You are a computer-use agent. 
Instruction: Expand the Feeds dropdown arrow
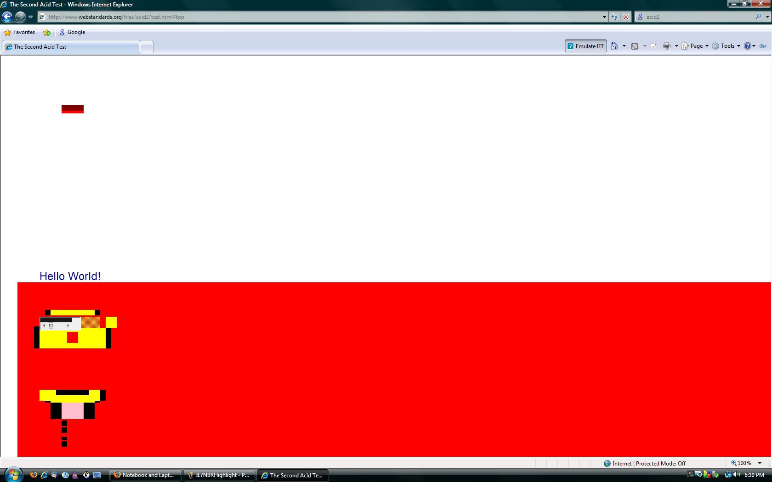click(x=645, y=46)
